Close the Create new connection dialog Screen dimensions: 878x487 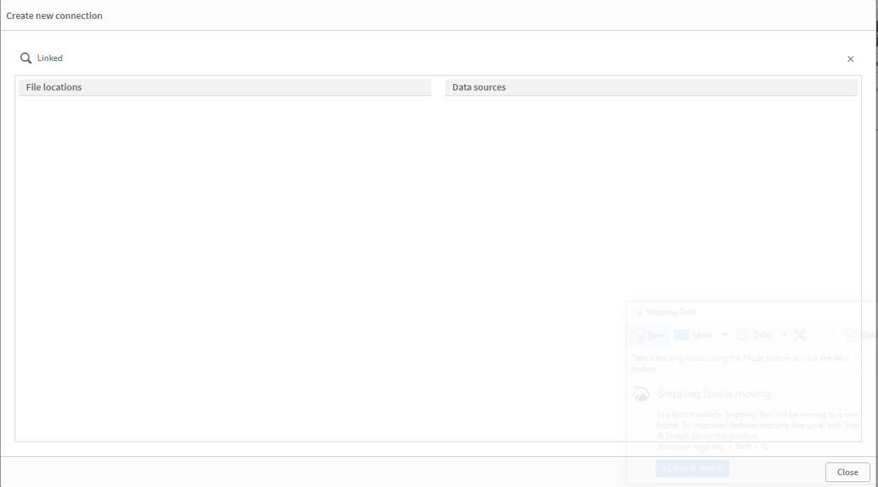[848, 472]
